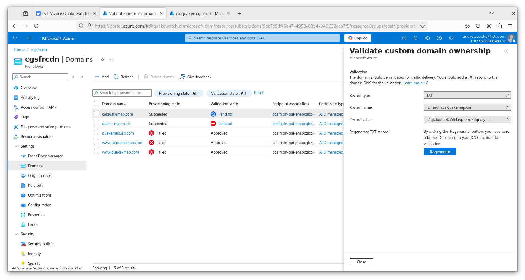Viewport: 525px width, 280px height.
Task: Open the Learn more link
Action: 415,83
